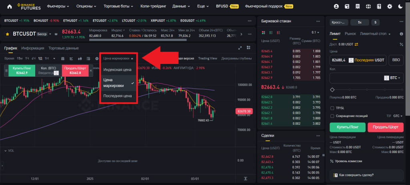
Task: Enable the Сокращение позиций checkbox
Action: coord(332,116)
